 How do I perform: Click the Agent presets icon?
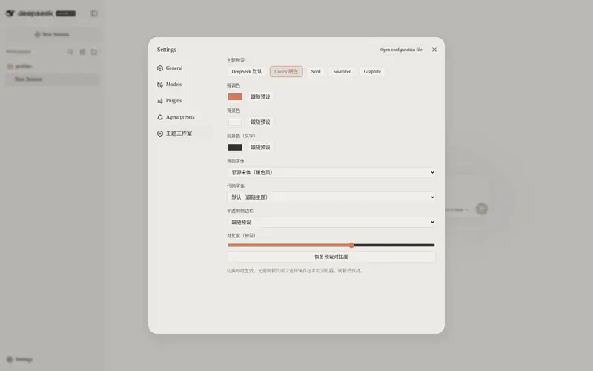tap(160, 117)
